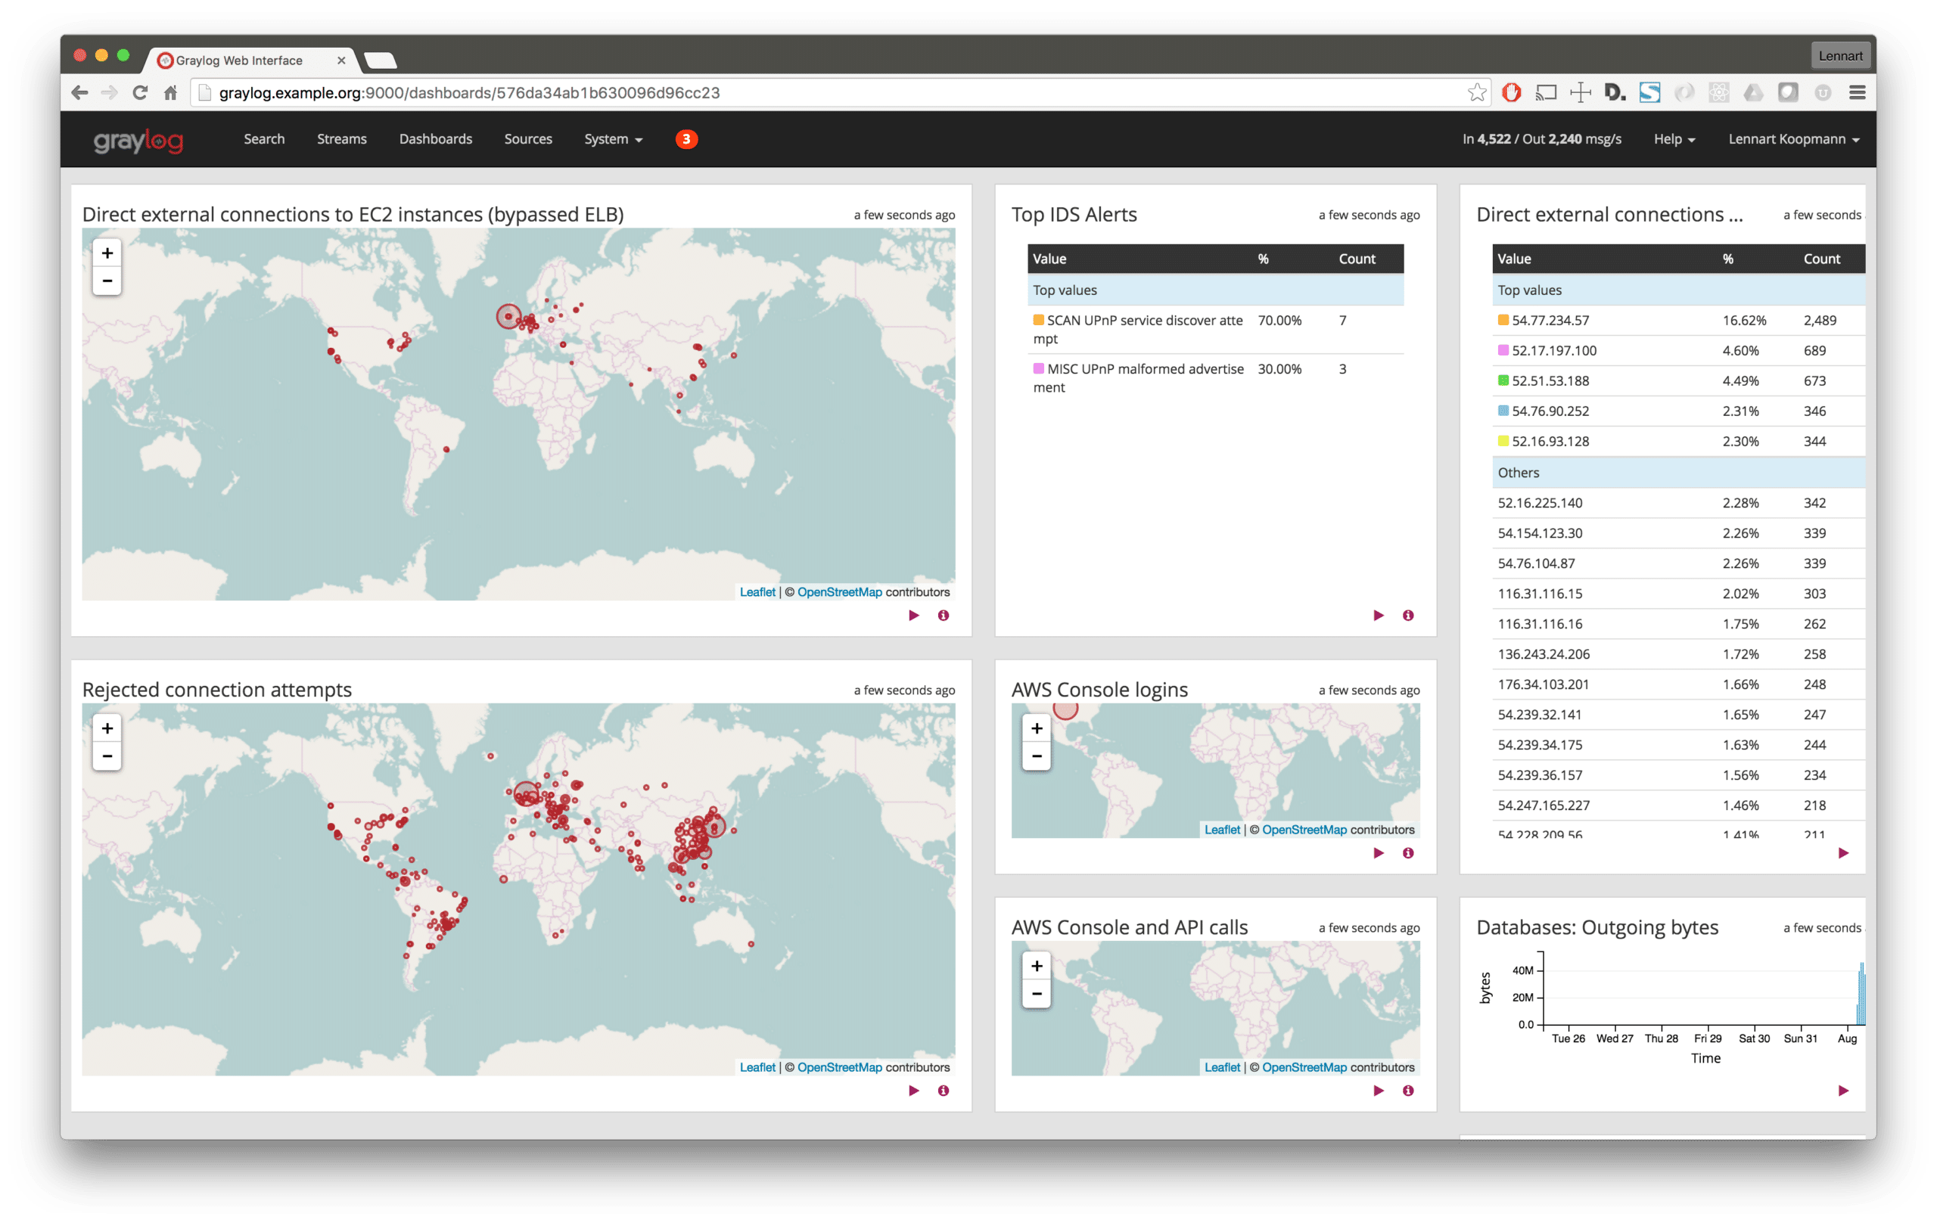Go to the Streams menu item
The height and width of the screenshot is (1226, 1937).
pyautogui.click(x=341, y=139)
